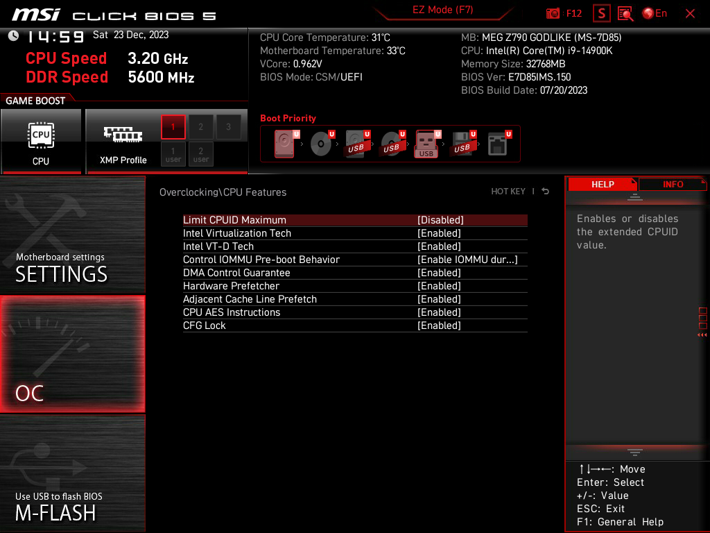Change Control IOMMU Pre-boot Behavior value
710x533 pixels.
(x=467, y=260)
